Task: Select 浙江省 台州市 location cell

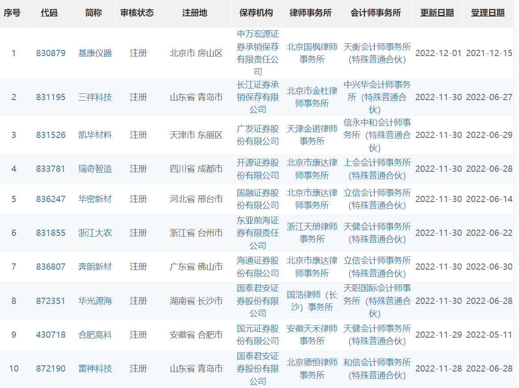Action: (x=196, y=233)
